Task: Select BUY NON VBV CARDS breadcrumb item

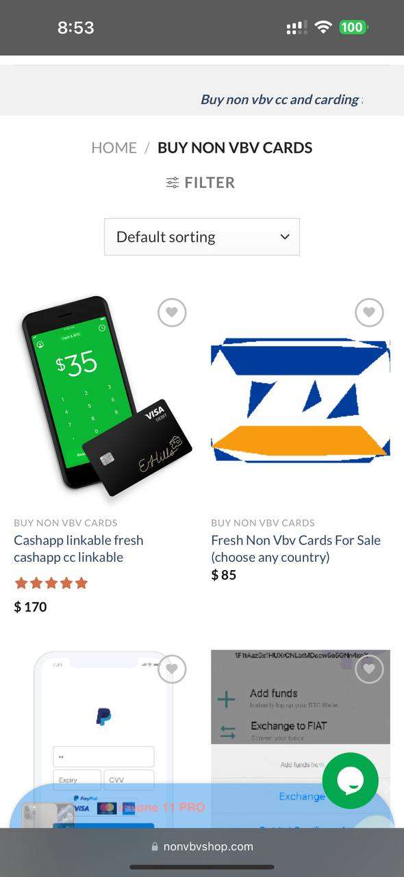Action: click(235, 148)
